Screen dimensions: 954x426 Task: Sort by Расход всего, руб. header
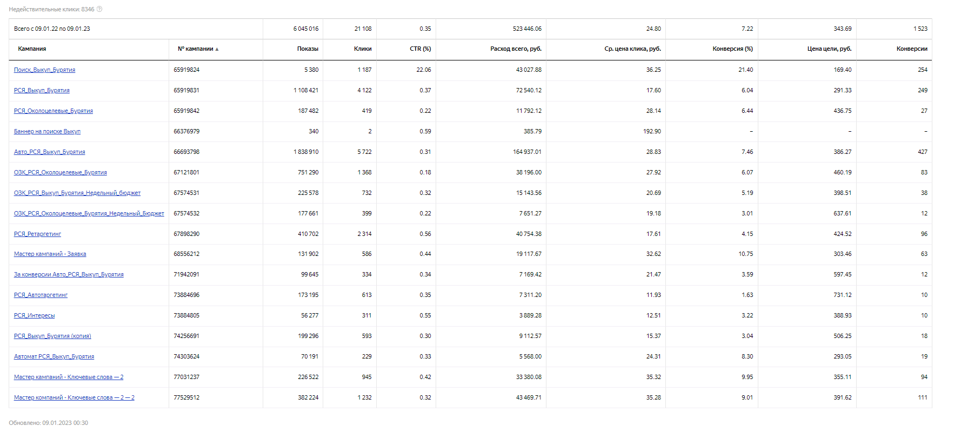516,49
